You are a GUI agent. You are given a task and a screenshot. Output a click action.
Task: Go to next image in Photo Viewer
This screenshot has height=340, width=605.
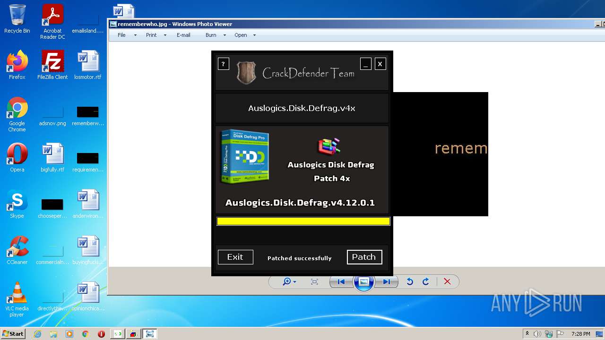[387, 282]
